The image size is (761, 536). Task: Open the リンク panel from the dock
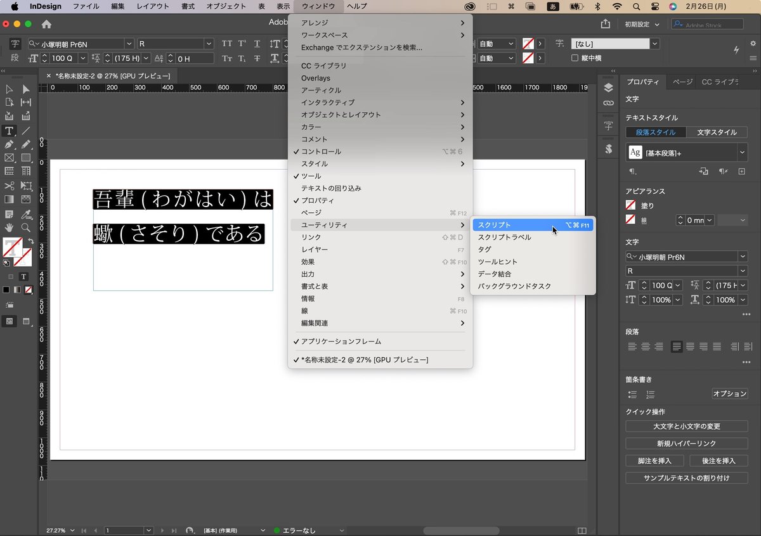coord(610,102)
